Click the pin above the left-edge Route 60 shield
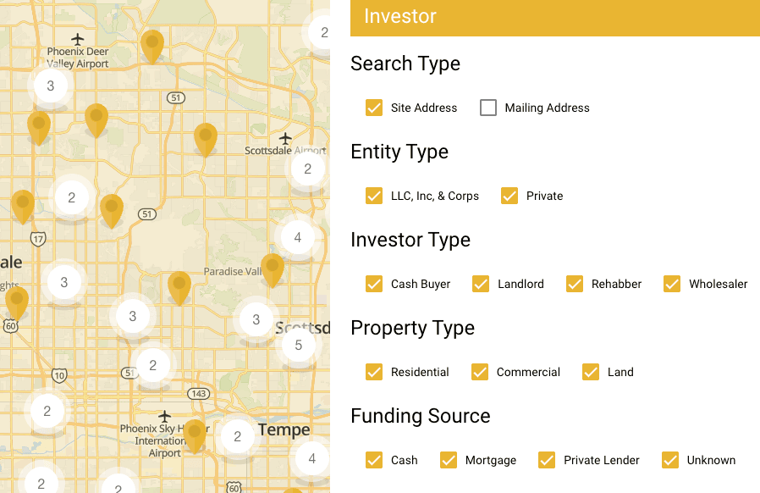 pos(17,301)
